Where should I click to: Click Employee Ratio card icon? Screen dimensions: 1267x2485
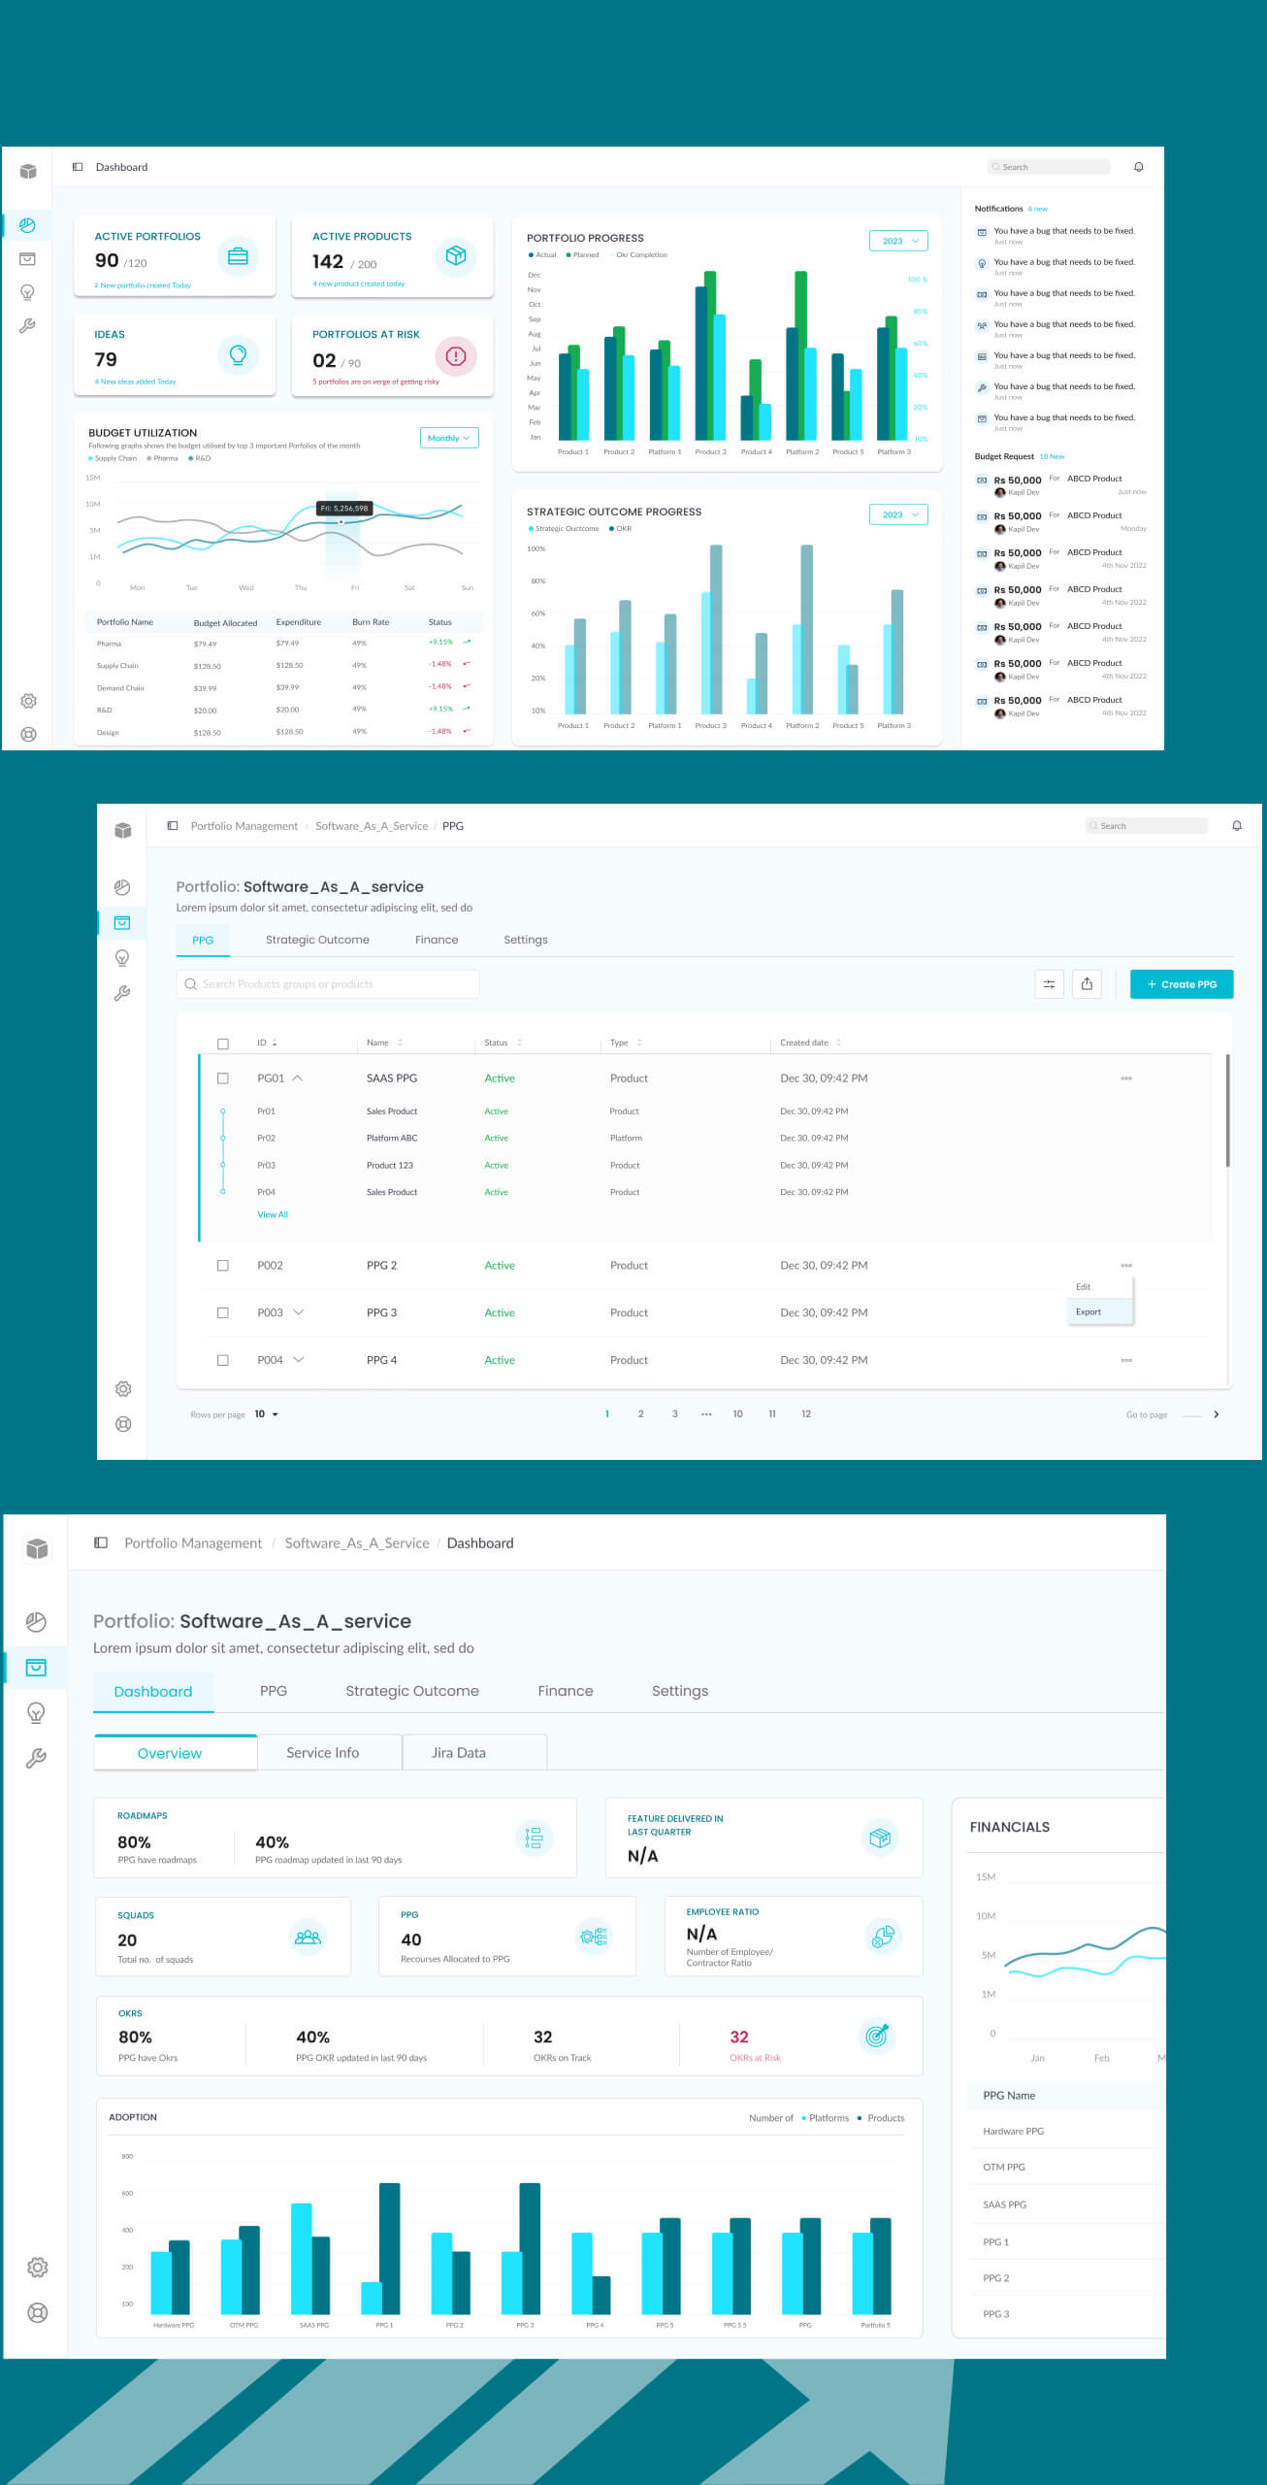(883, 1937)
